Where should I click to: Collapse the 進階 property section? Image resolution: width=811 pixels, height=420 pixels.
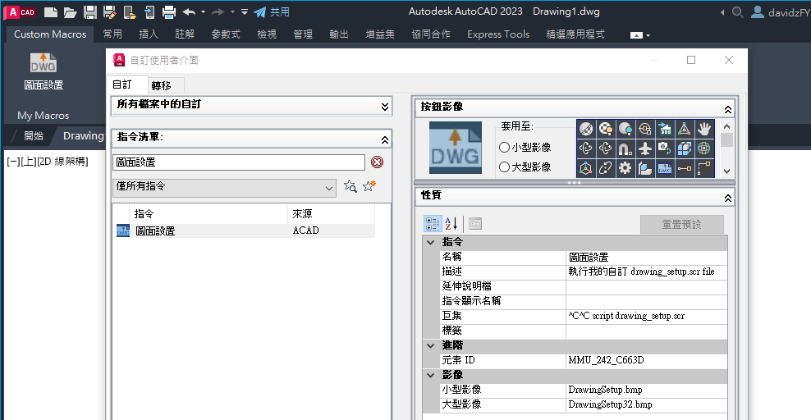click(430, 345)
